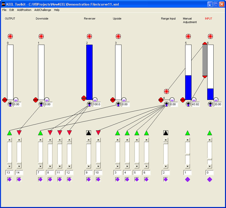Click the purple down-triangle circle beside INPUT bar
226x208 pixels.
[216, 100]
